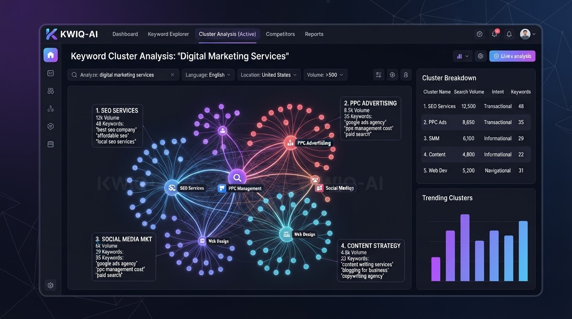
Task: Open the settings gear at the sidebar bottom
Action: point(51,285)
